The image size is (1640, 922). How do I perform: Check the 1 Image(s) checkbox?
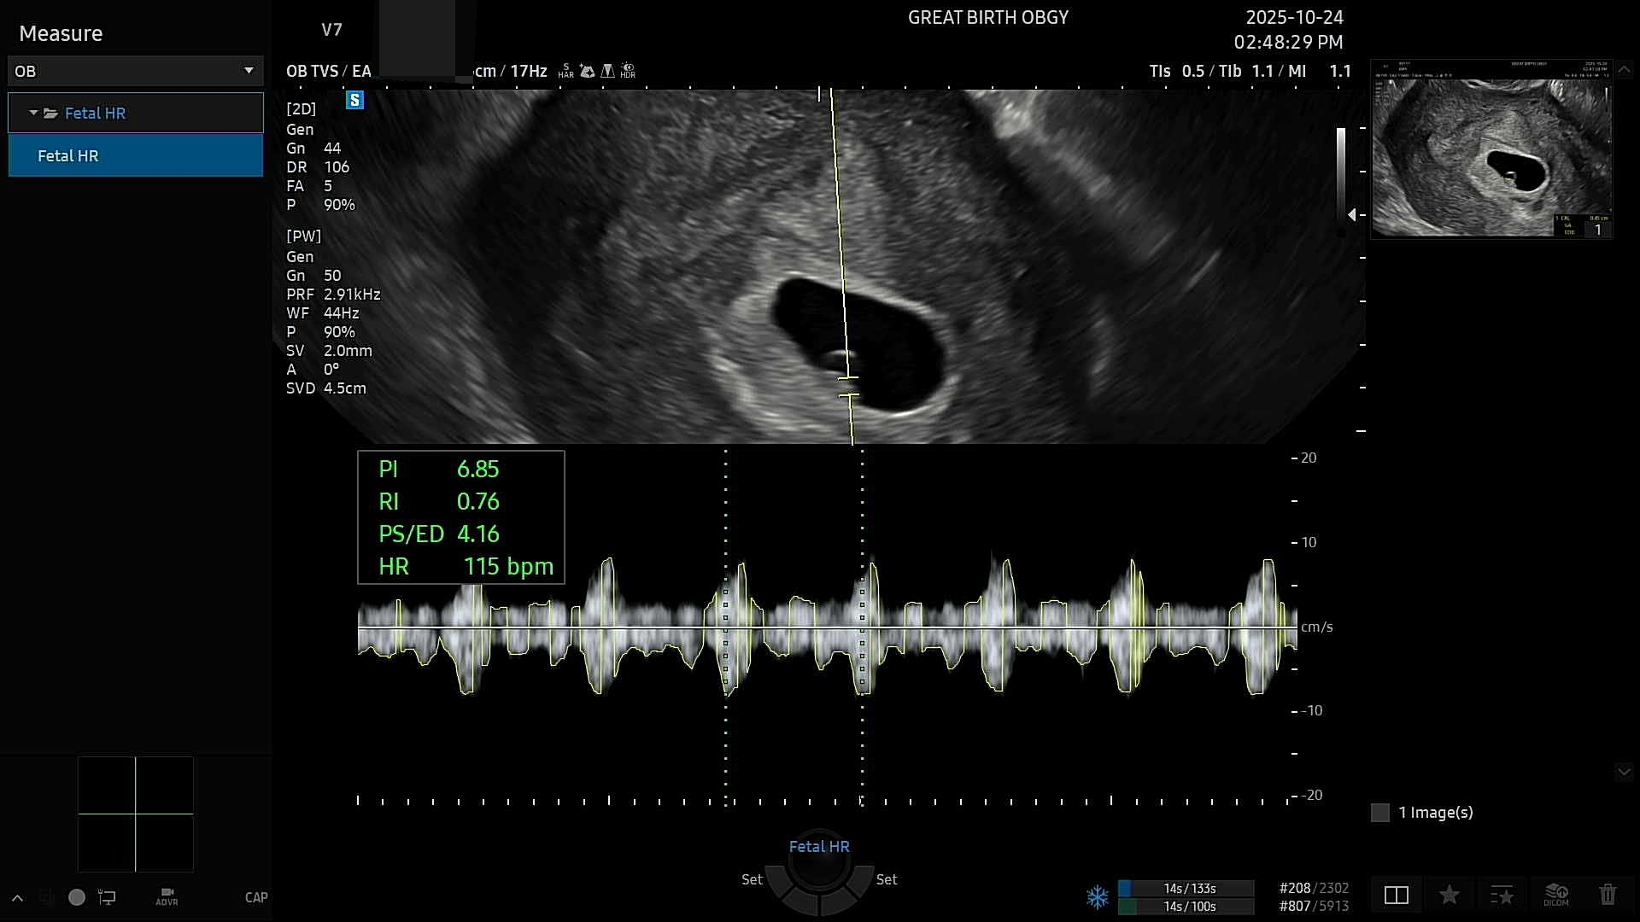[x=1379, y=813]
